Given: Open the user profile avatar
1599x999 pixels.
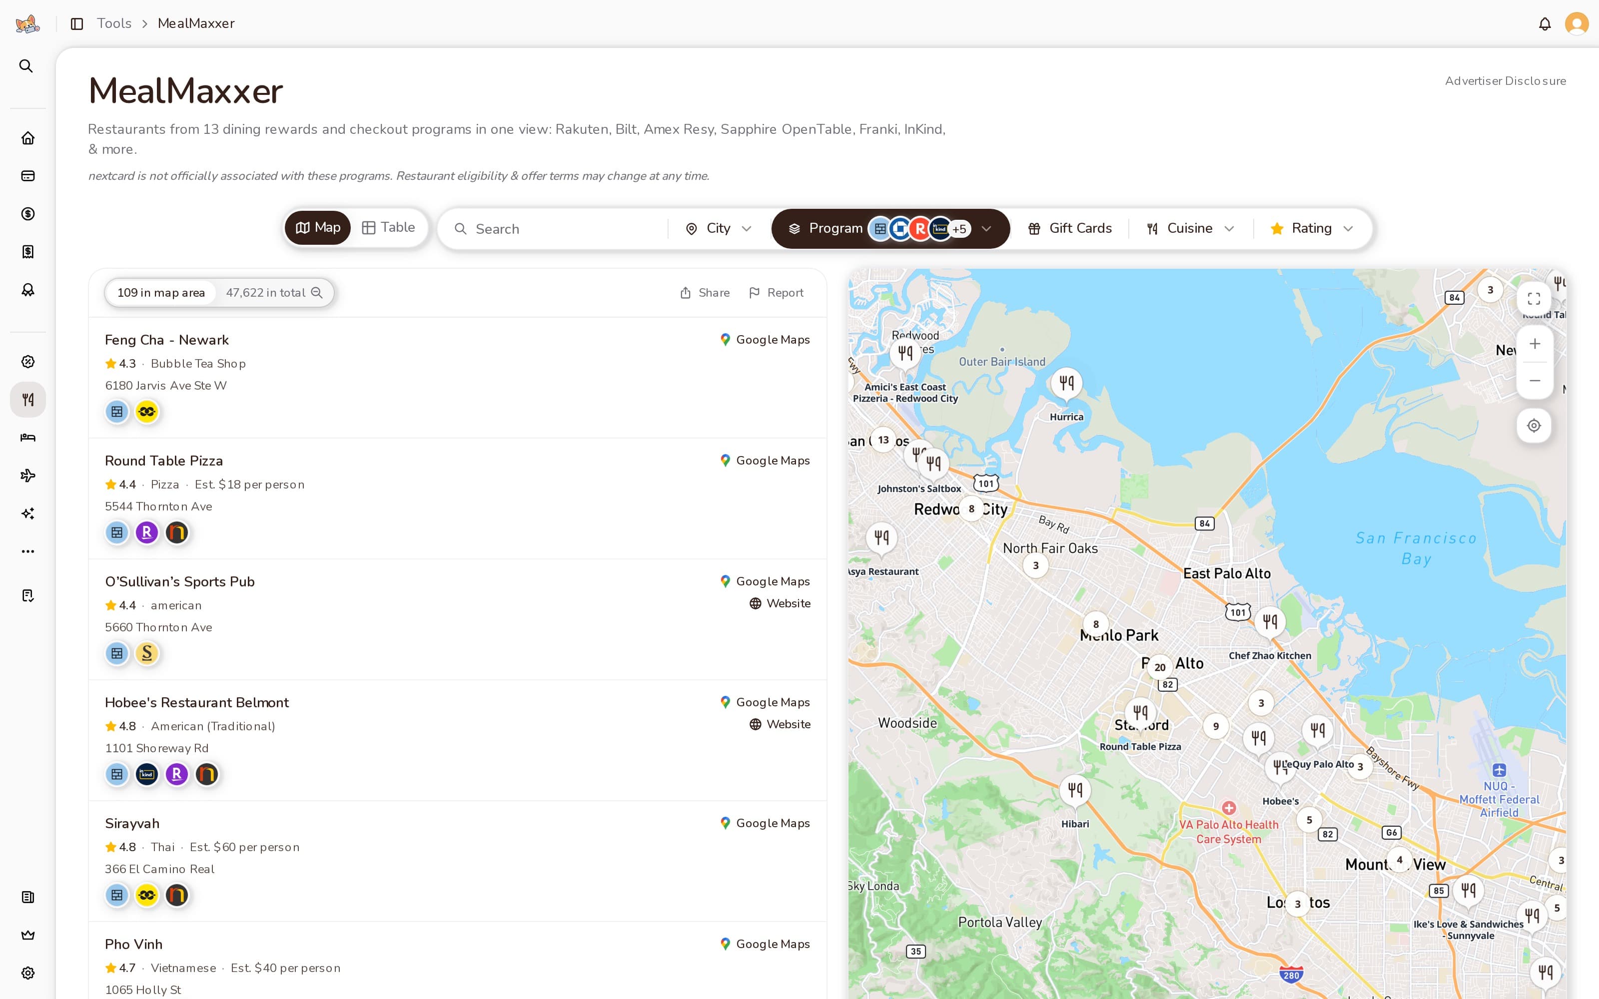Looking at the screenshot, I should (x=1577, y=24).
